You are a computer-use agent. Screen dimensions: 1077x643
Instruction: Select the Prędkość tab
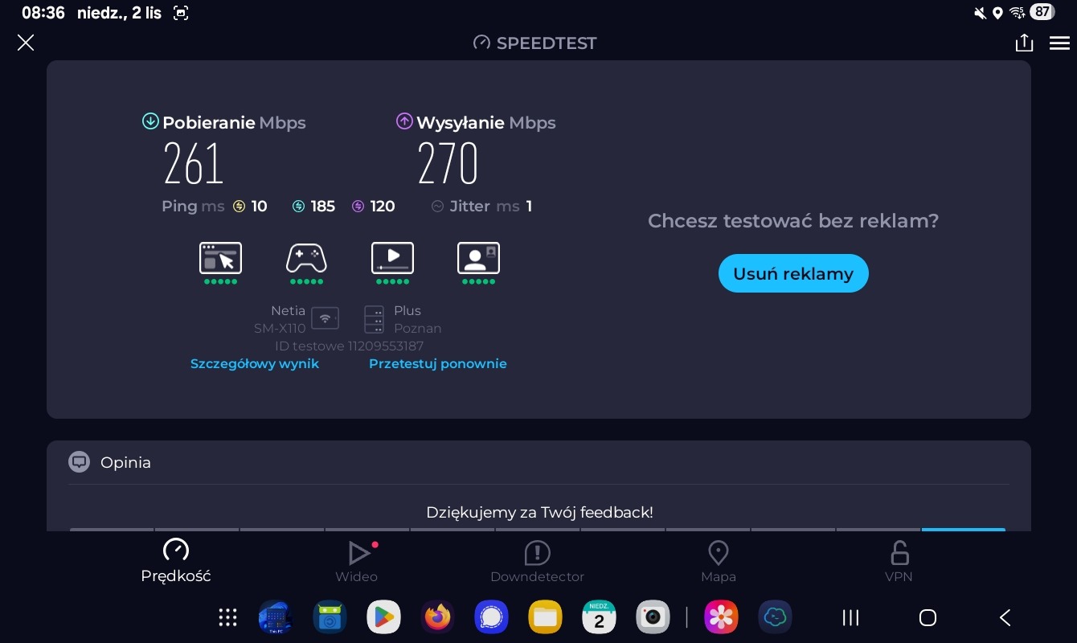click(176, 561)
